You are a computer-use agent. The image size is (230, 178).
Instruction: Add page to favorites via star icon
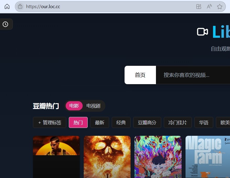coord(220,7)
